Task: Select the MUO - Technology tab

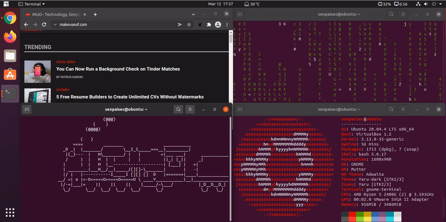Action: coord(56,15)
